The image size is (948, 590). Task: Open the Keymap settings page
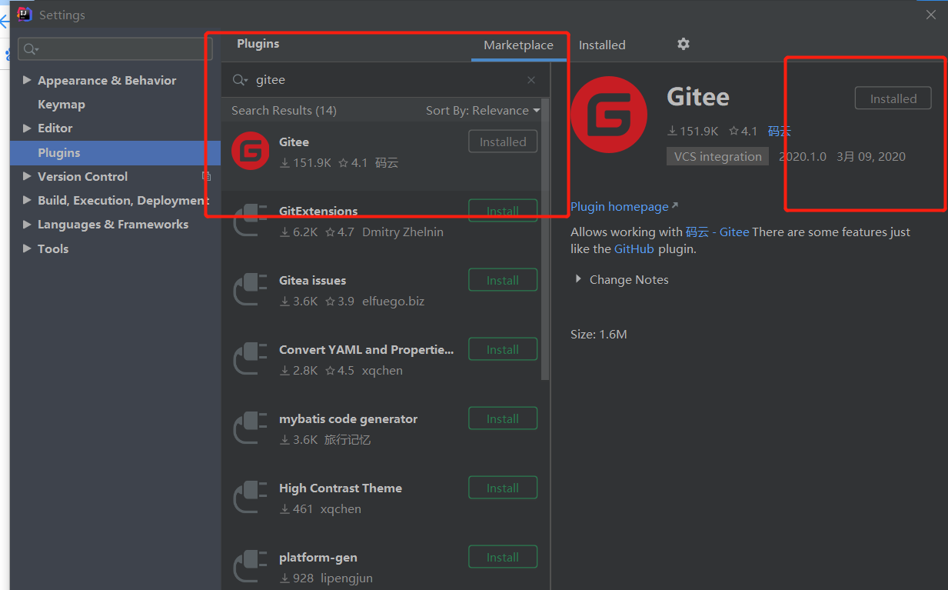tap(62, 104)
